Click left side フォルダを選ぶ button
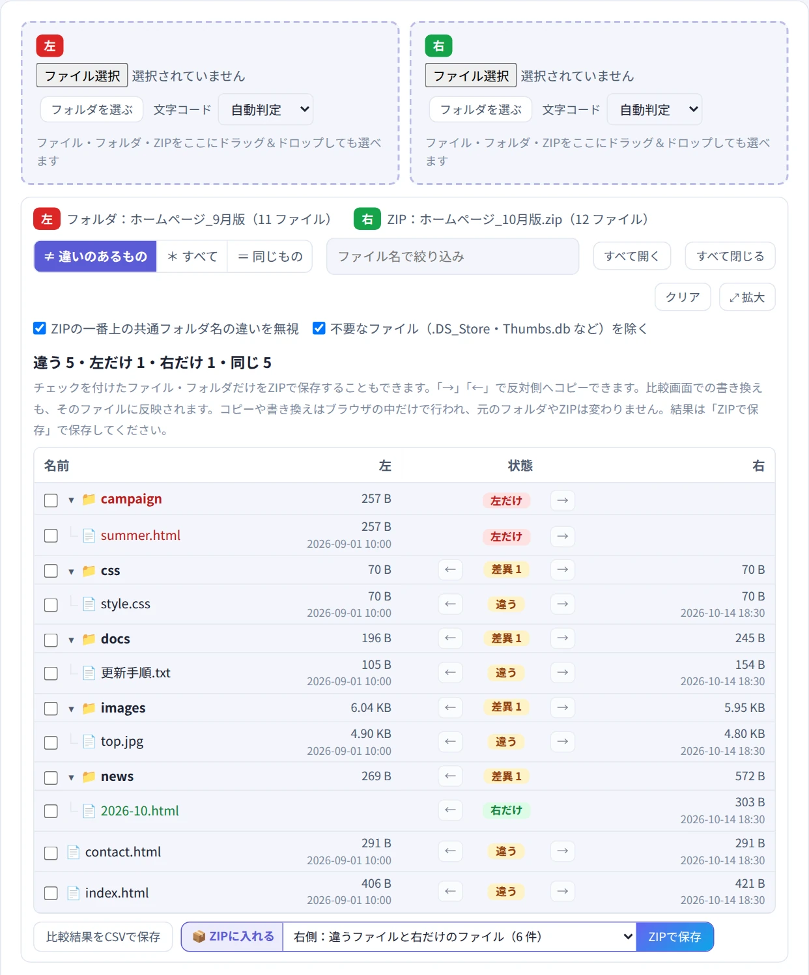 pyautogui.click(x=92, y=109)
